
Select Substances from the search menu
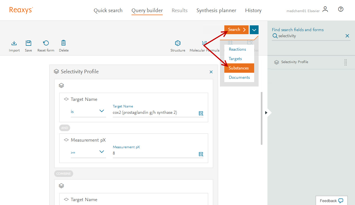[x=239, y=68]
